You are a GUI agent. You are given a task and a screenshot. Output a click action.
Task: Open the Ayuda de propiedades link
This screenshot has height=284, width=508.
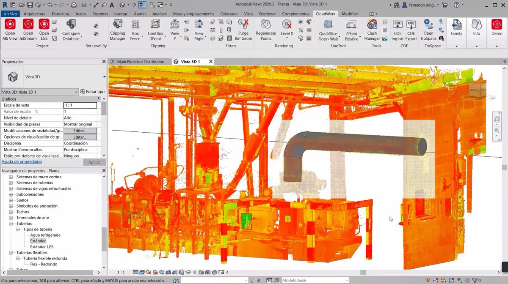click(x=22, y=161)
